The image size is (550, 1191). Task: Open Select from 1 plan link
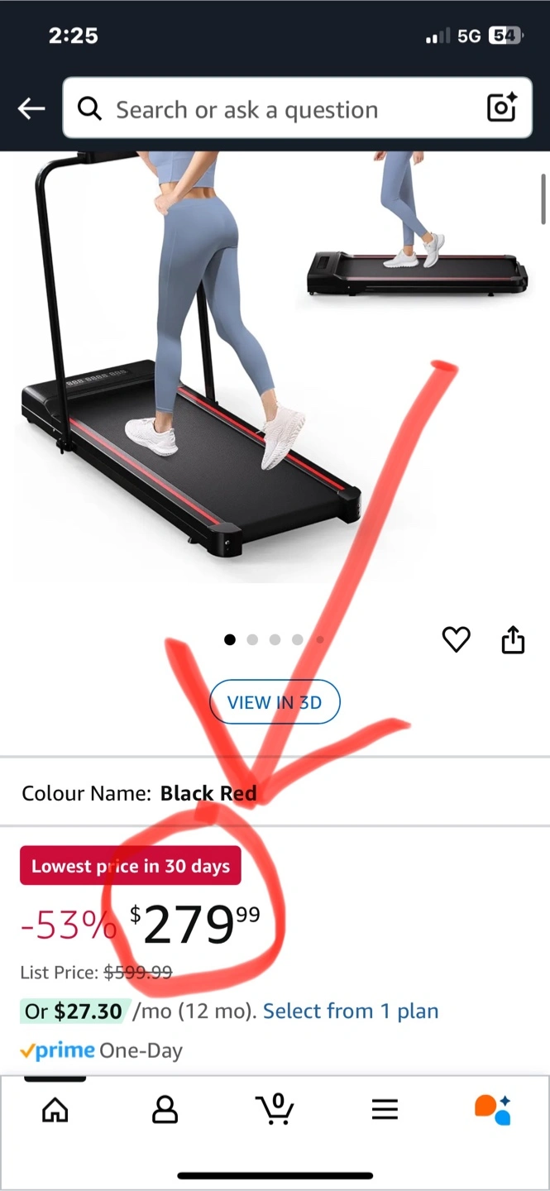[351, 1011]
